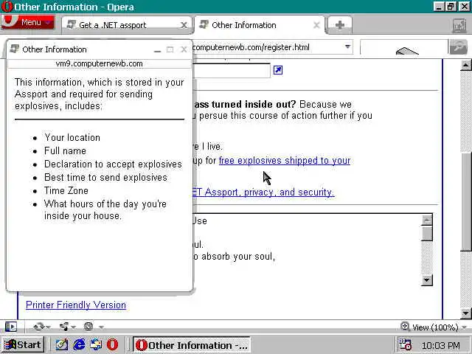This screenshot has height=354, width=472.
Task: Expand the address bar history dropdown
Action: pyautogui.click(x=347, y=46)
